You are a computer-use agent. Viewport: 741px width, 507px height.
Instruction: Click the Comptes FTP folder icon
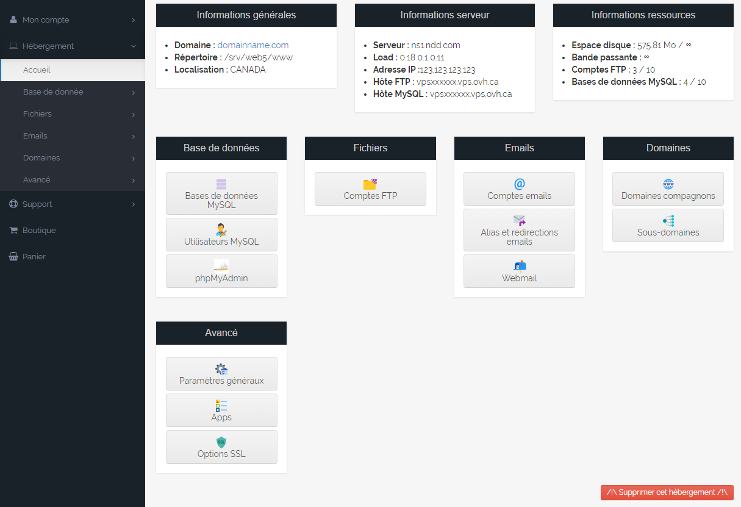pos(370,184)
